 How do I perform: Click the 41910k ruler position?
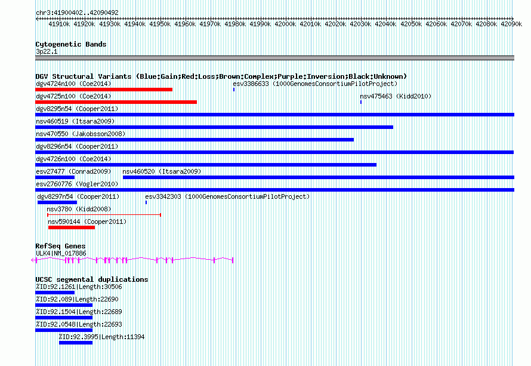point(59,24)
